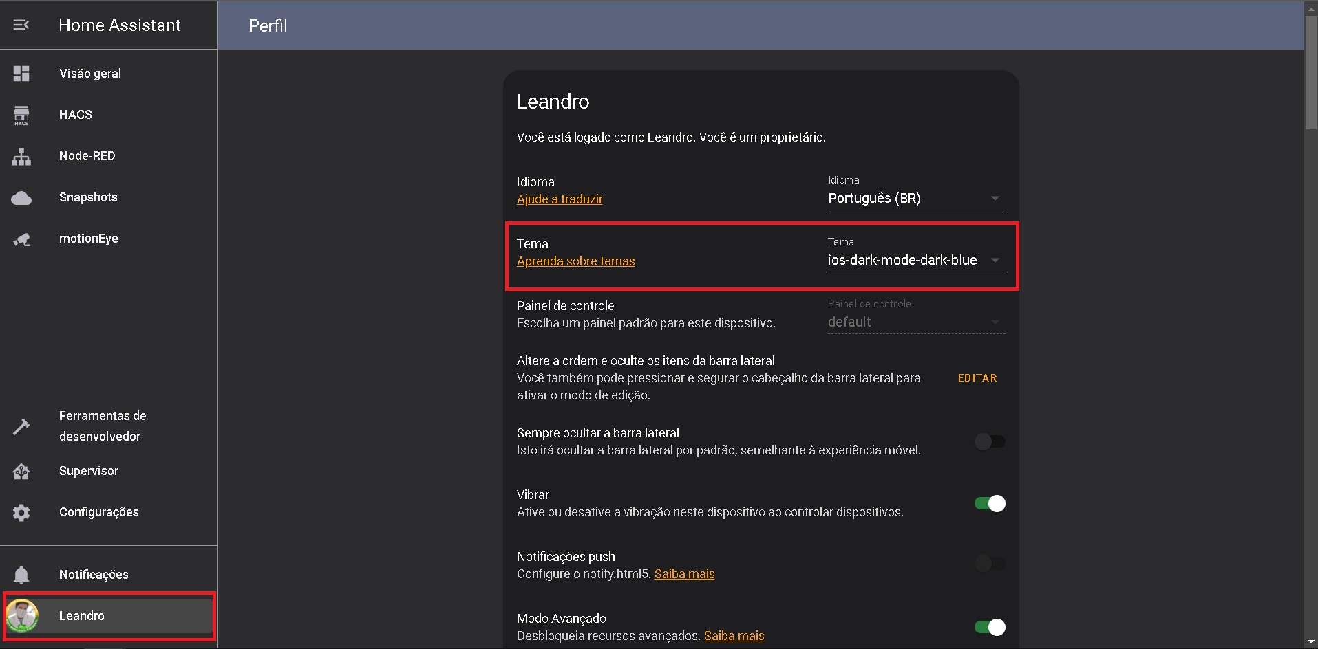The height and width of the screenshot is (649, 1318).
Task: Click the Visão geral dashboard icon
Action: tap(21, 74)
